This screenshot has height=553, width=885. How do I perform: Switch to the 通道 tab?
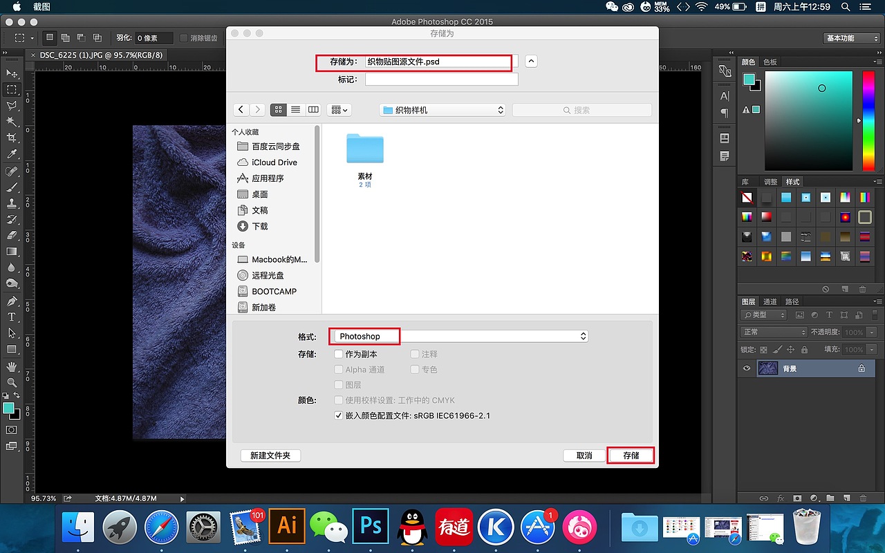pos(770,301)
